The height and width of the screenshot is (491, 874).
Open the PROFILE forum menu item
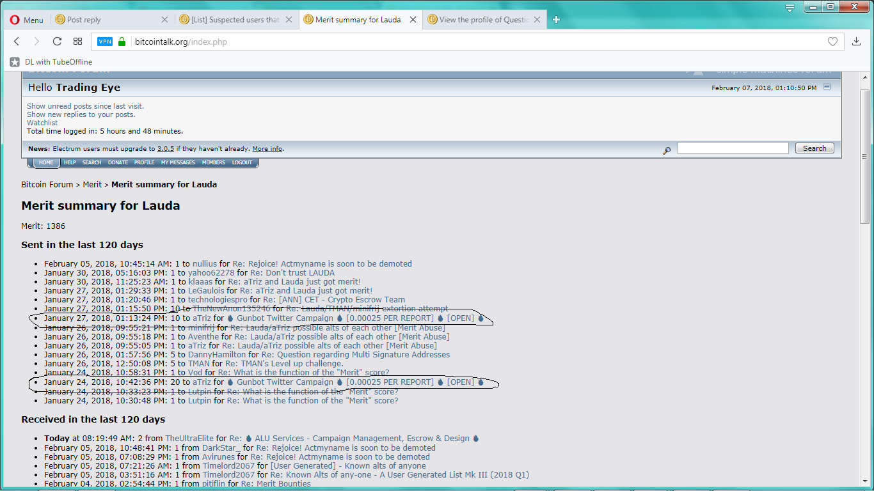(144, 162)
